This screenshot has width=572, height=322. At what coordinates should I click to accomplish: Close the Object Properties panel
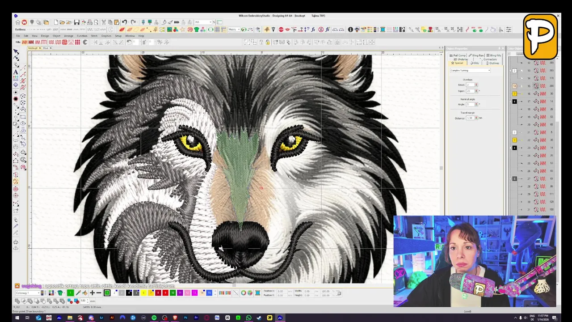(503, 48)
